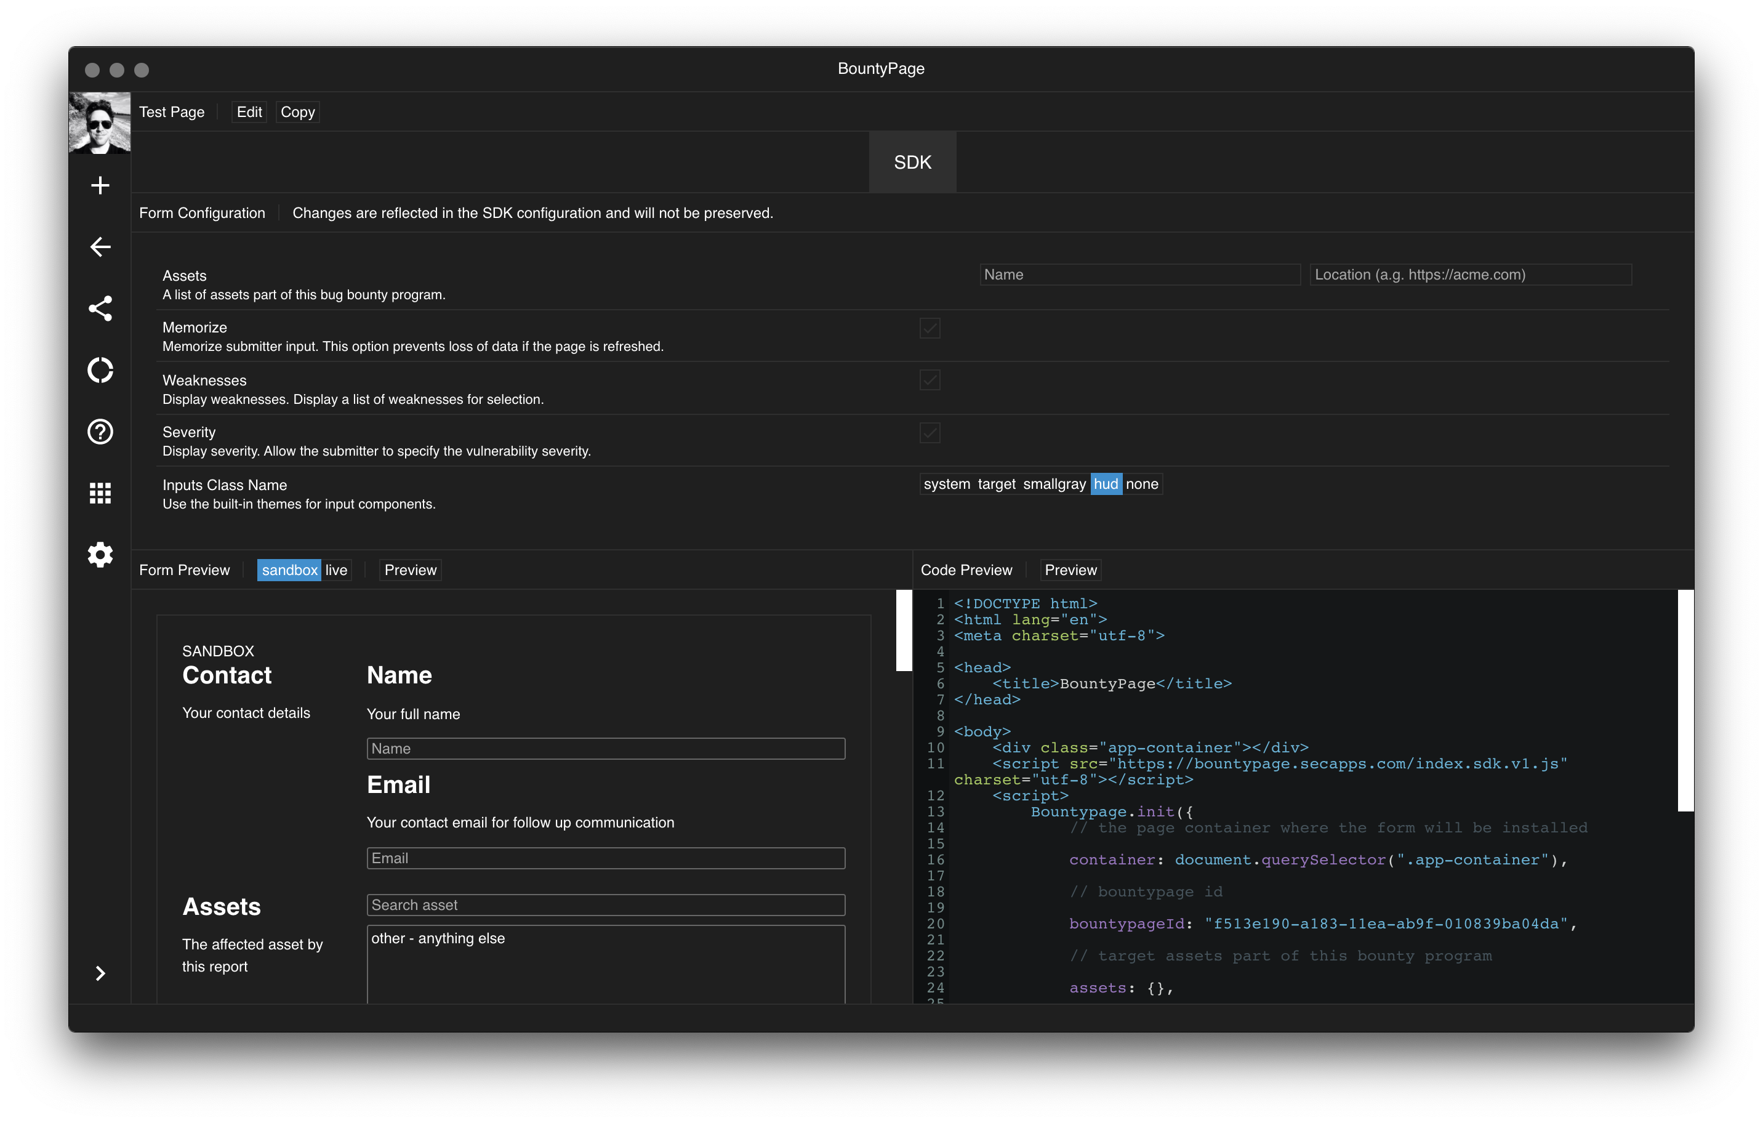This screenshot has height=1123, width=1763.
Task: Select the none input class
Action: [1141, 484]
